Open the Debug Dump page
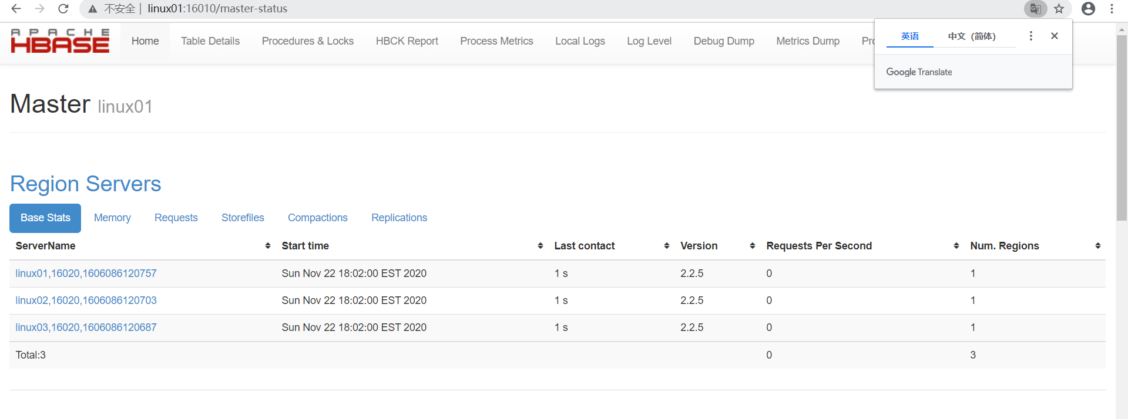Screen dimensions: 1128x419 pyautogui.click(x=724, y=41)
